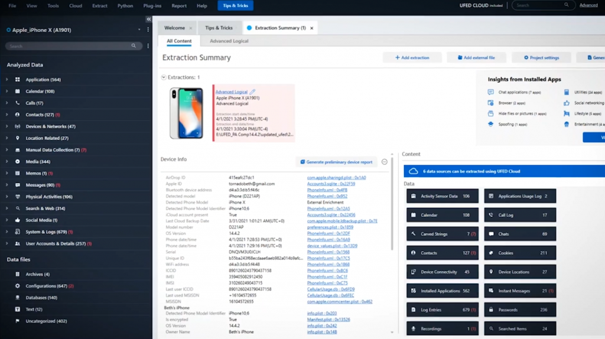
Task: Click the minus circle icon in Device Info
Action: (384, 162)
